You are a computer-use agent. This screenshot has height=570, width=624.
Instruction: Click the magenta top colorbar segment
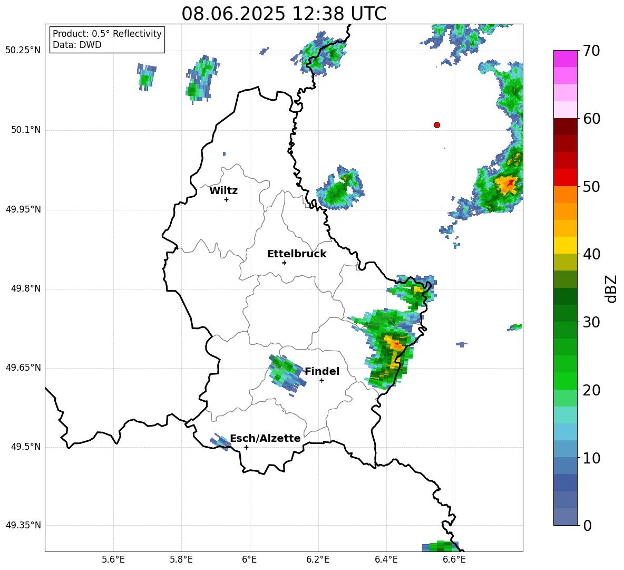565,59
